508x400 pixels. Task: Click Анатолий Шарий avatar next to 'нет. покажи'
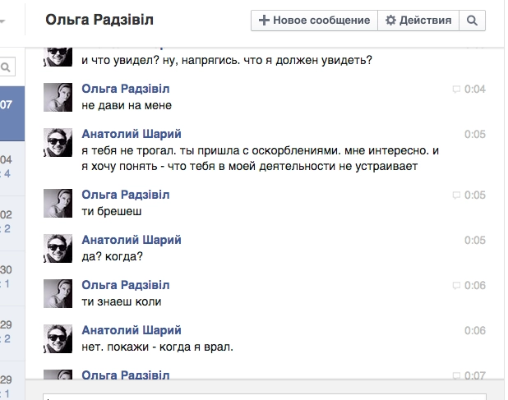(58, 338)
